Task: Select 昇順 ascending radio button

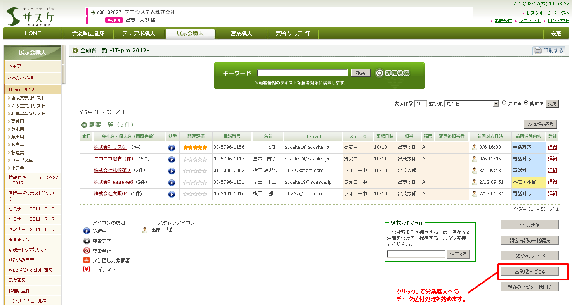Action: pyautogui.click(x=504, y=103)
